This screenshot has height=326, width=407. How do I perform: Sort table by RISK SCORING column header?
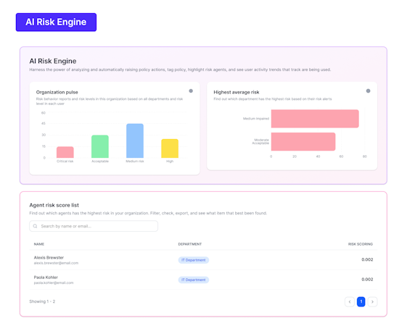(x=361, y=244)
